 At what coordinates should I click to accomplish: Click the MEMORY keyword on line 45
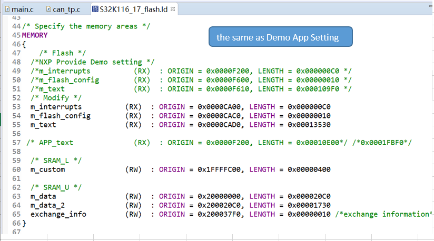pos(35,35)
